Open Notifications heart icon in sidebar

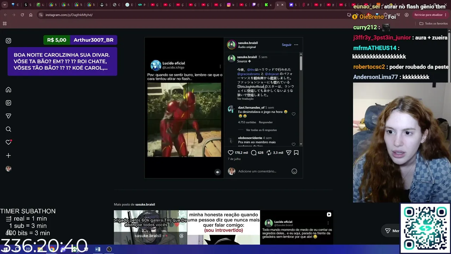tap(8, 142)
